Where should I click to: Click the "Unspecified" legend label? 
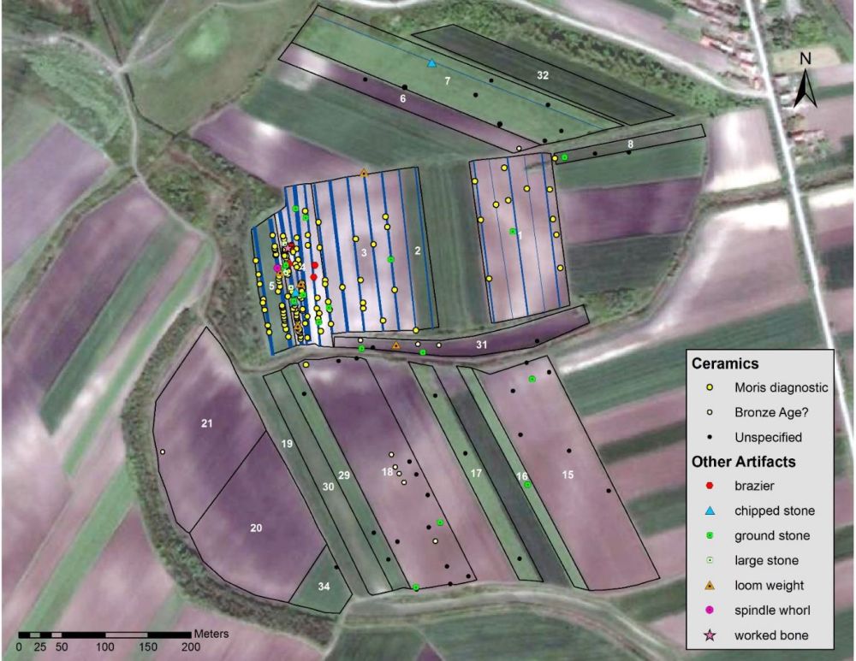768,438
